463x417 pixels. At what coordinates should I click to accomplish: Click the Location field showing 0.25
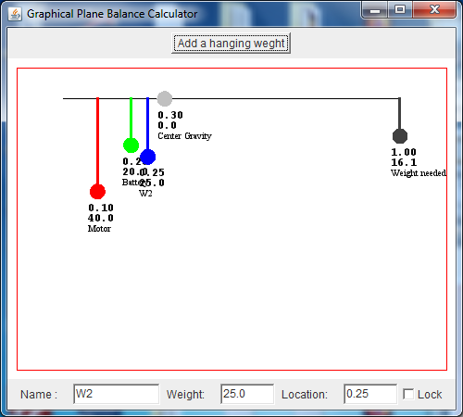pyautogui.click(x=370, y=394)
